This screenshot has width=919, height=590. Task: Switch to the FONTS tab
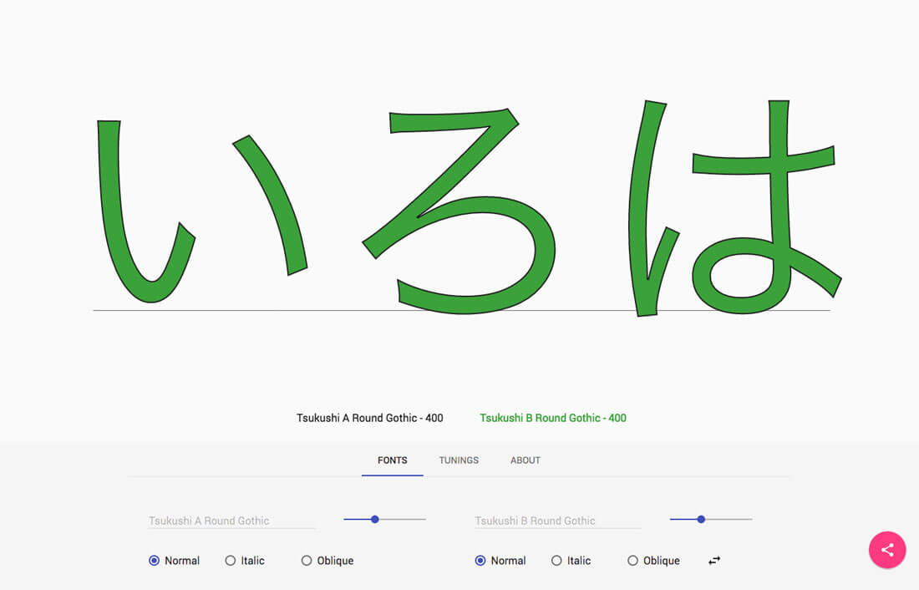(x=392, y=460)
